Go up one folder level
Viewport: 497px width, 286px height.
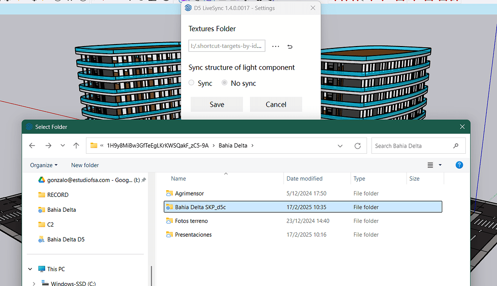point(76,146)
